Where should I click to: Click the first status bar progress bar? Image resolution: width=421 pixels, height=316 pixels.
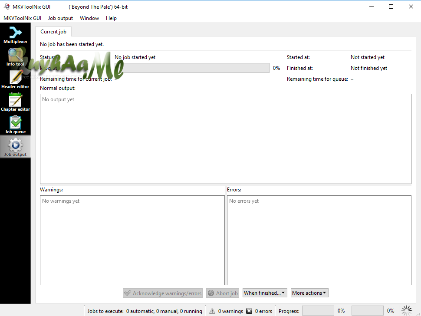click(x=318, y=311)
